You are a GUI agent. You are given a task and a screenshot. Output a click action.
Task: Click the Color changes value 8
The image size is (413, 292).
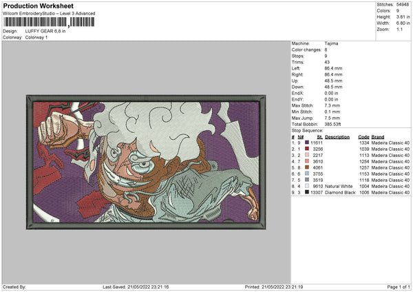coord(326,50)
